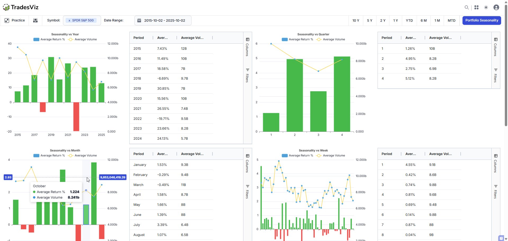
Task: Select the MTD range
Action: coord(452,20)
